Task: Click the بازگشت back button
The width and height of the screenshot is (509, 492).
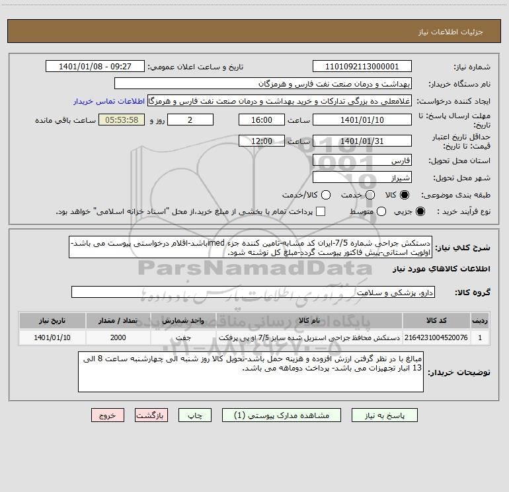Action: pos(151,415)
